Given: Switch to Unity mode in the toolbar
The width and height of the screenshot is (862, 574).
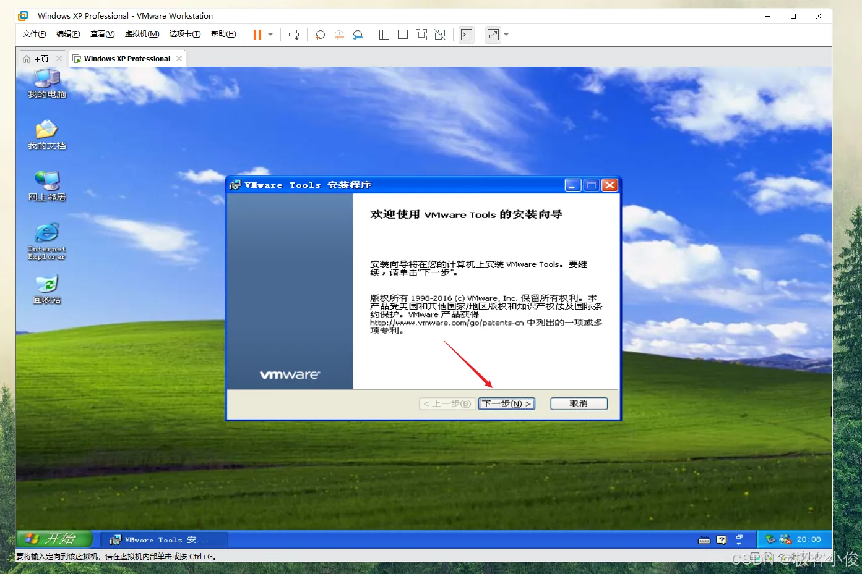Looking at the screenshot, I should pos(440,35).
